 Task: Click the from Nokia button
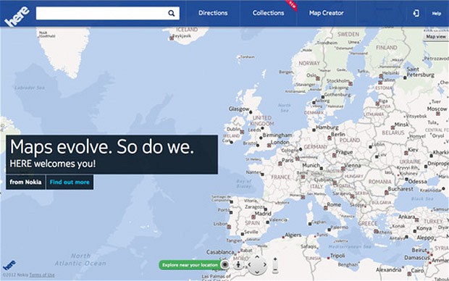25,182
